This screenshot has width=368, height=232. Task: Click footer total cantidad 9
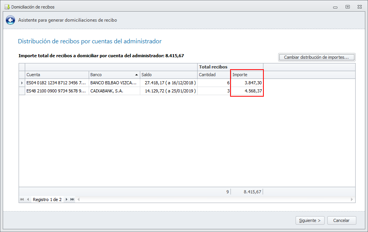pos(227,192)
